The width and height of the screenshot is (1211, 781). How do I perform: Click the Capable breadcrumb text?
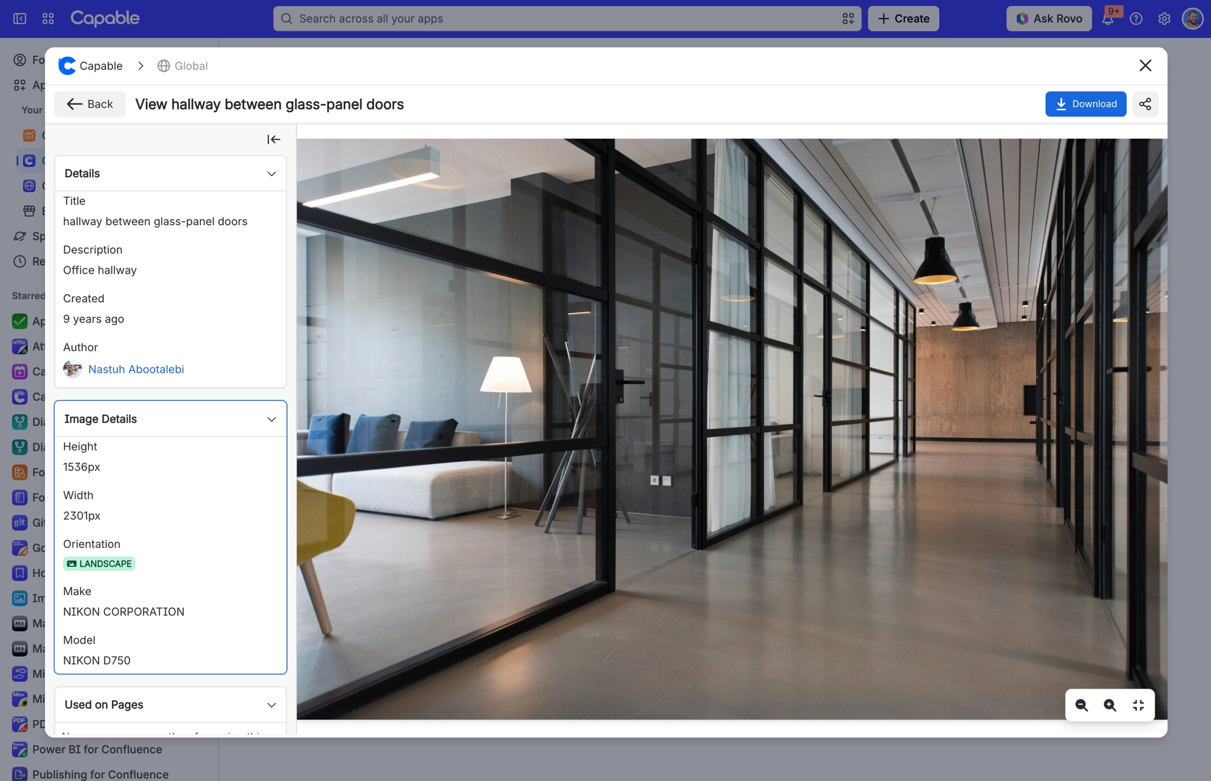point(101,66)
